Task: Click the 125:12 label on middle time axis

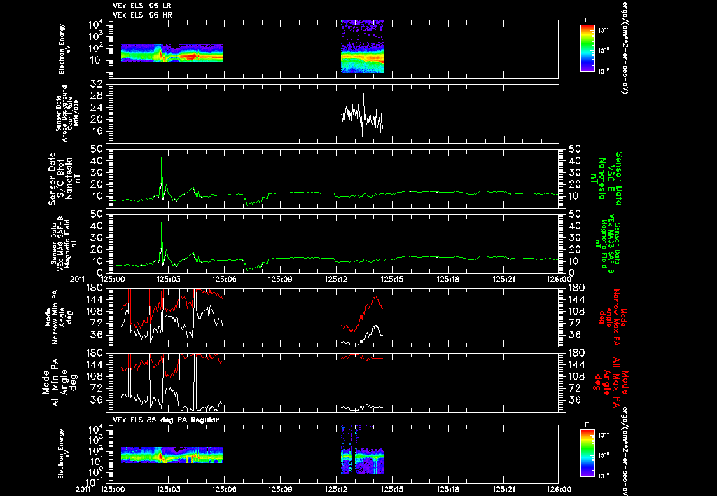Action: pyautogui.click(x=336, y=279)
